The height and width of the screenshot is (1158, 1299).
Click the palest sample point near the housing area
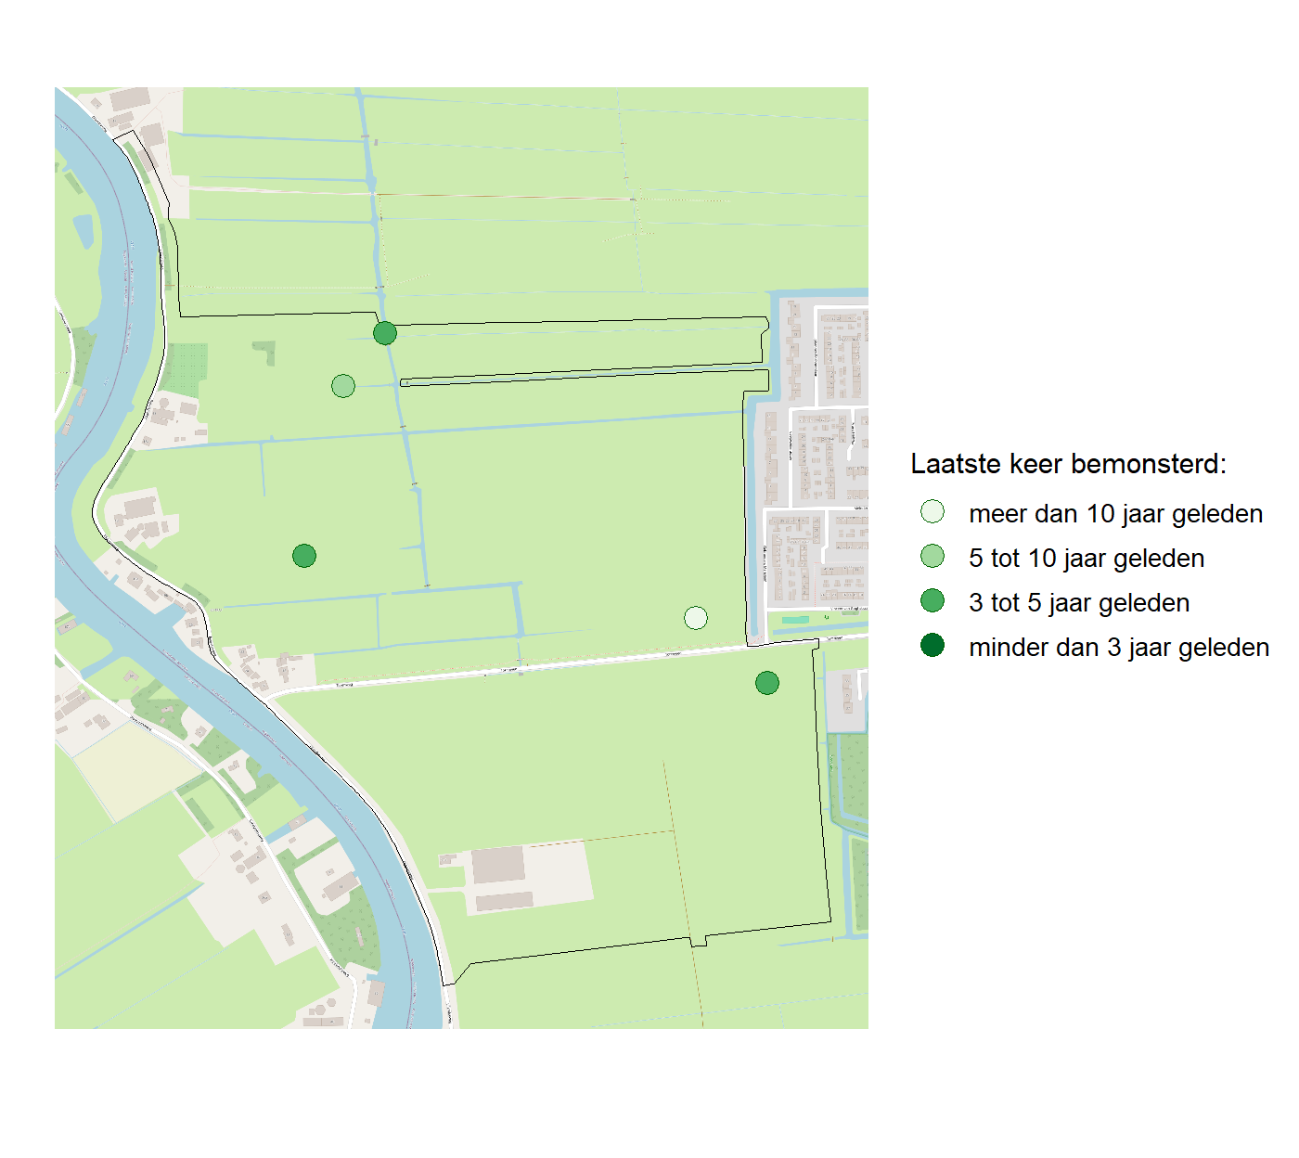coord(696,617)
